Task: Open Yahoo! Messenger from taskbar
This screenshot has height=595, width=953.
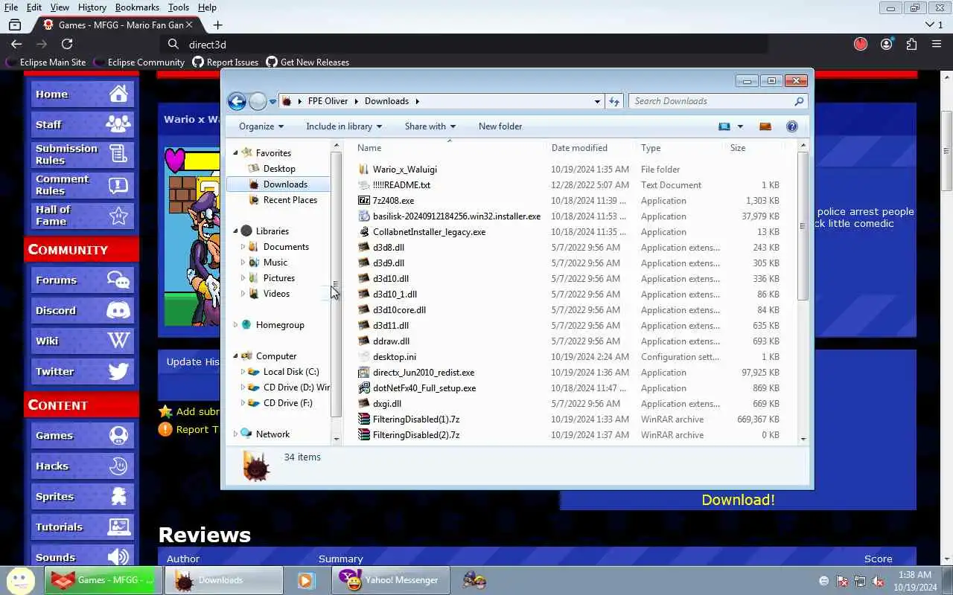Action: click(x=391, y=580)
